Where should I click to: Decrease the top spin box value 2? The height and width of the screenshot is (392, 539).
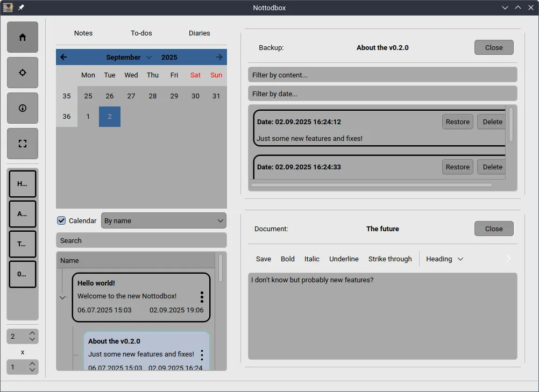32,339
